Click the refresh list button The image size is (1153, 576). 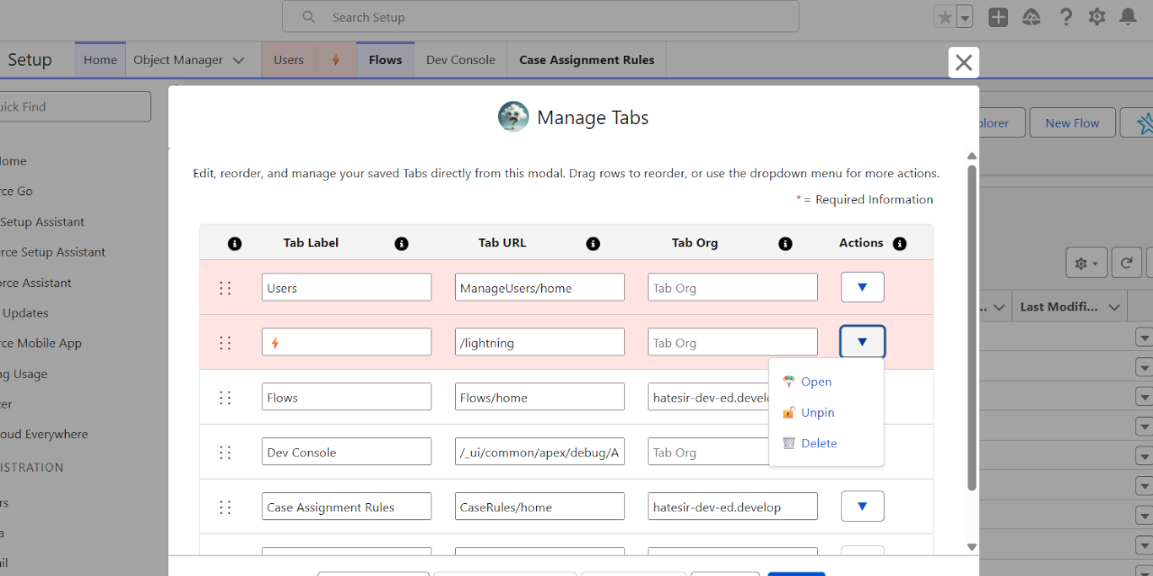click(x=1126, y=264)
